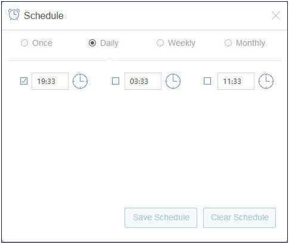Select the Monthly radio button
Screen dimensions: 289x244
point(228,43)
